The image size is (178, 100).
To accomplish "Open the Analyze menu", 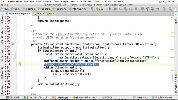I will 65,2.
